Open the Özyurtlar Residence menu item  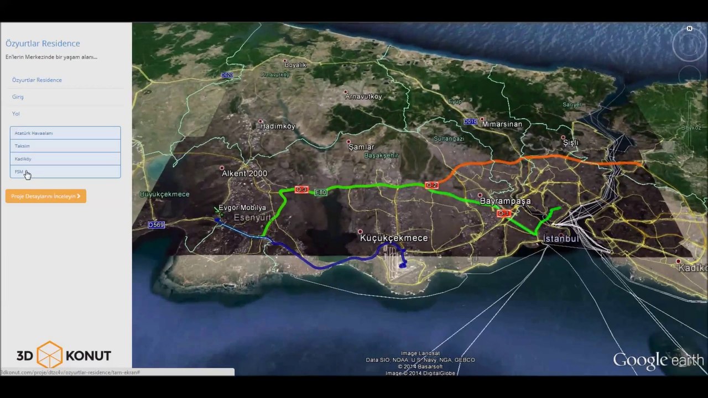coord(37,80)
